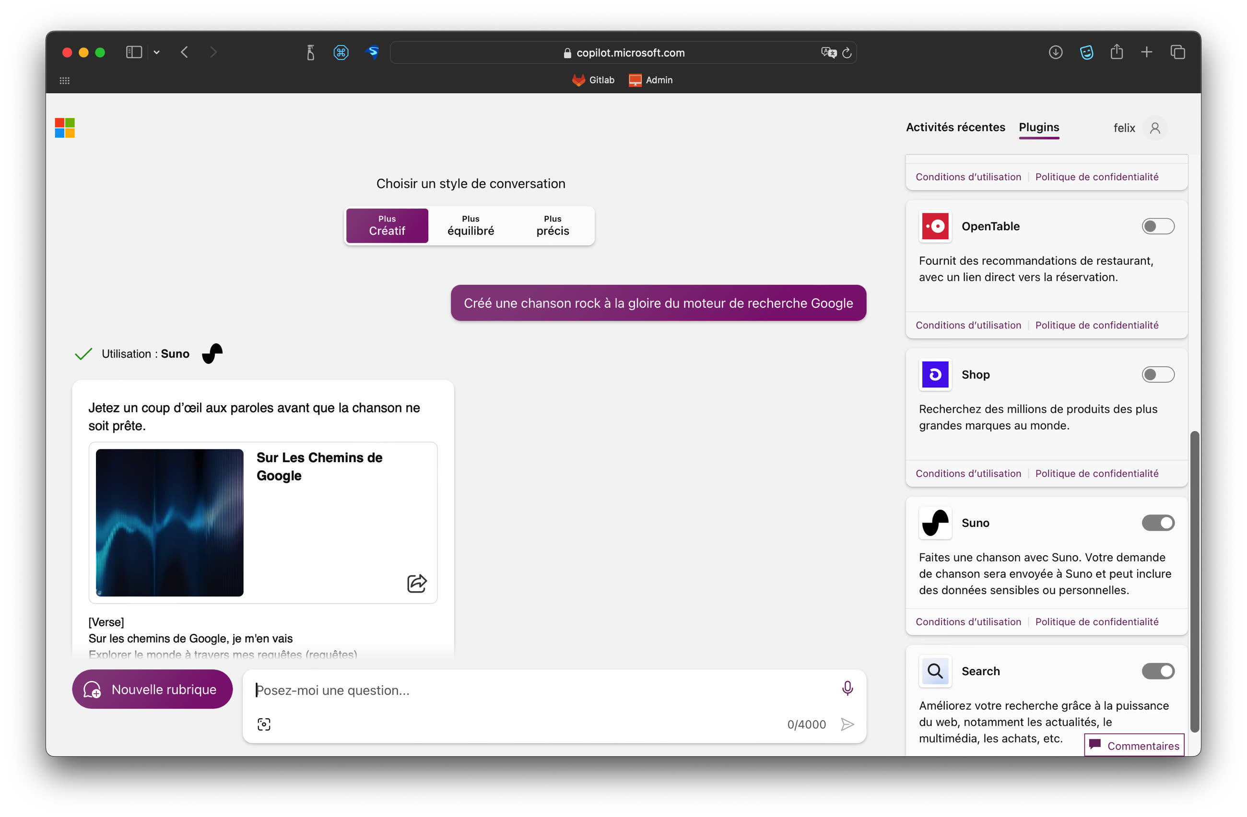
Task: Click the Sur Les Chemins de Google title
Action: tap(319, 466)
